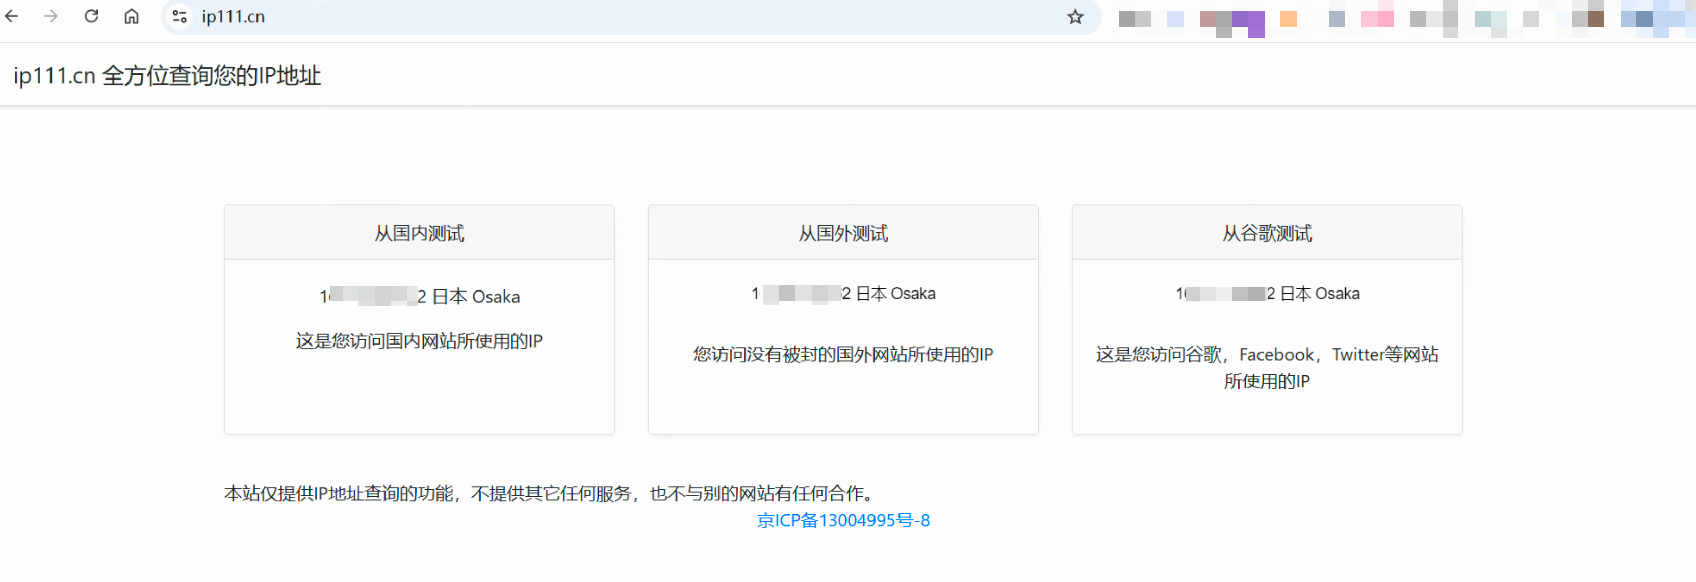
Task: Select the 从国外测试 card header
Action: click(x=843, y=233)
